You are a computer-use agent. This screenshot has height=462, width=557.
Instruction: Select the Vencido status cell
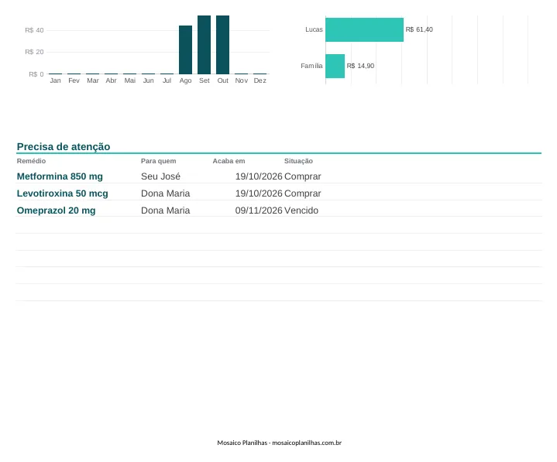coord(301,210)
